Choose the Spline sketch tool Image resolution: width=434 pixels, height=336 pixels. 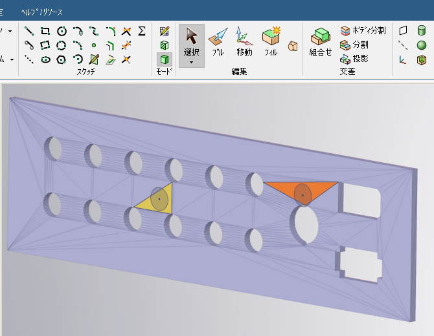coord(94,31)
